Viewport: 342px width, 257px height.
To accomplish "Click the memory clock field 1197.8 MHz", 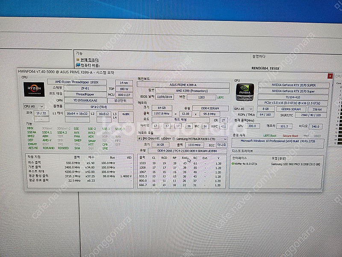I will pyautogui.click(x=162, y=114).
